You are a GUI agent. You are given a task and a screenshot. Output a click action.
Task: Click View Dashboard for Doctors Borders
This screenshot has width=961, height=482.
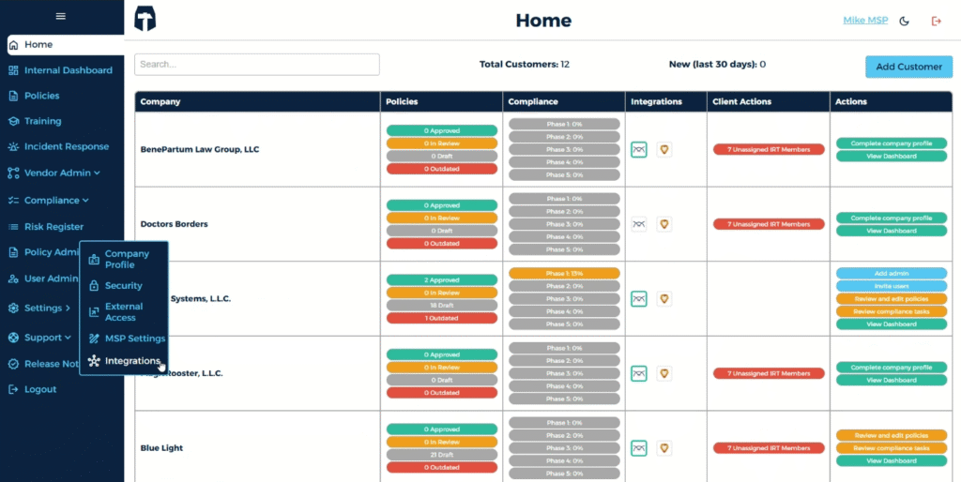[892, 231]
